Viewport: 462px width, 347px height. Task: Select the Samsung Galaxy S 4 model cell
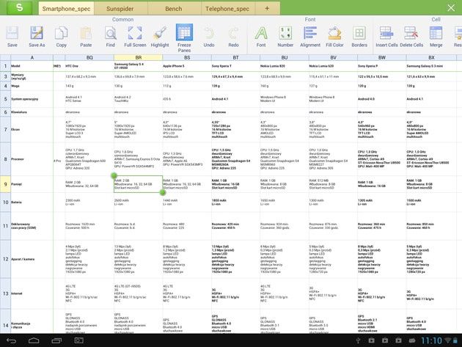[x=138, y=66]
